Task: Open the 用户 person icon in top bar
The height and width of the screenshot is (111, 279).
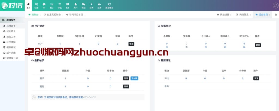Action: pyautogui.click(x=76, y=4)
